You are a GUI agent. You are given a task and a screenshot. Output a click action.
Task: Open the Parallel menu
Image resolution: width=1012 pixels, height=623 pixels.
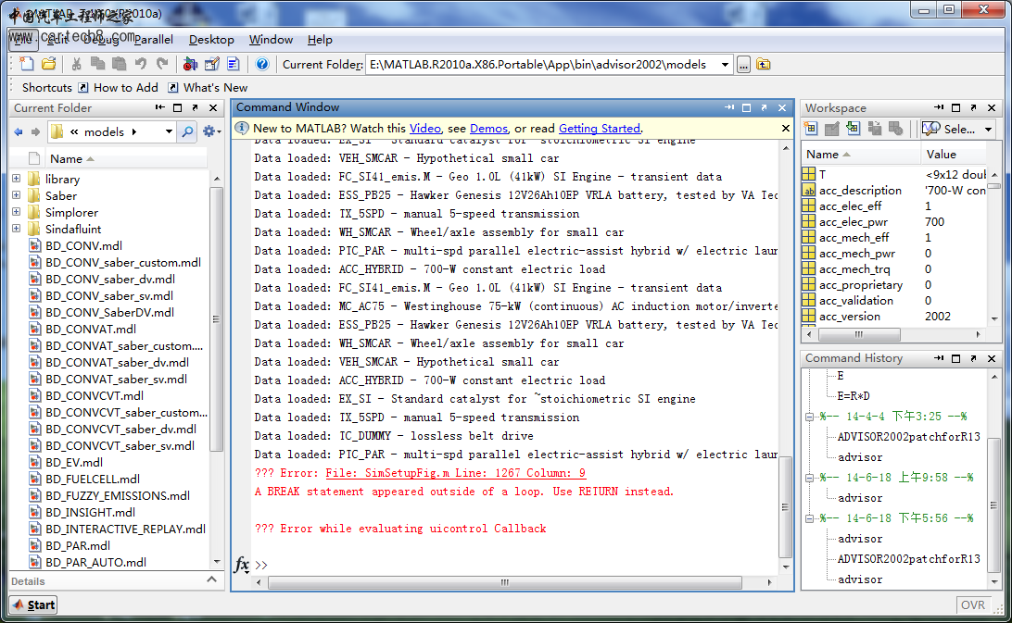[x=154, y=39]
